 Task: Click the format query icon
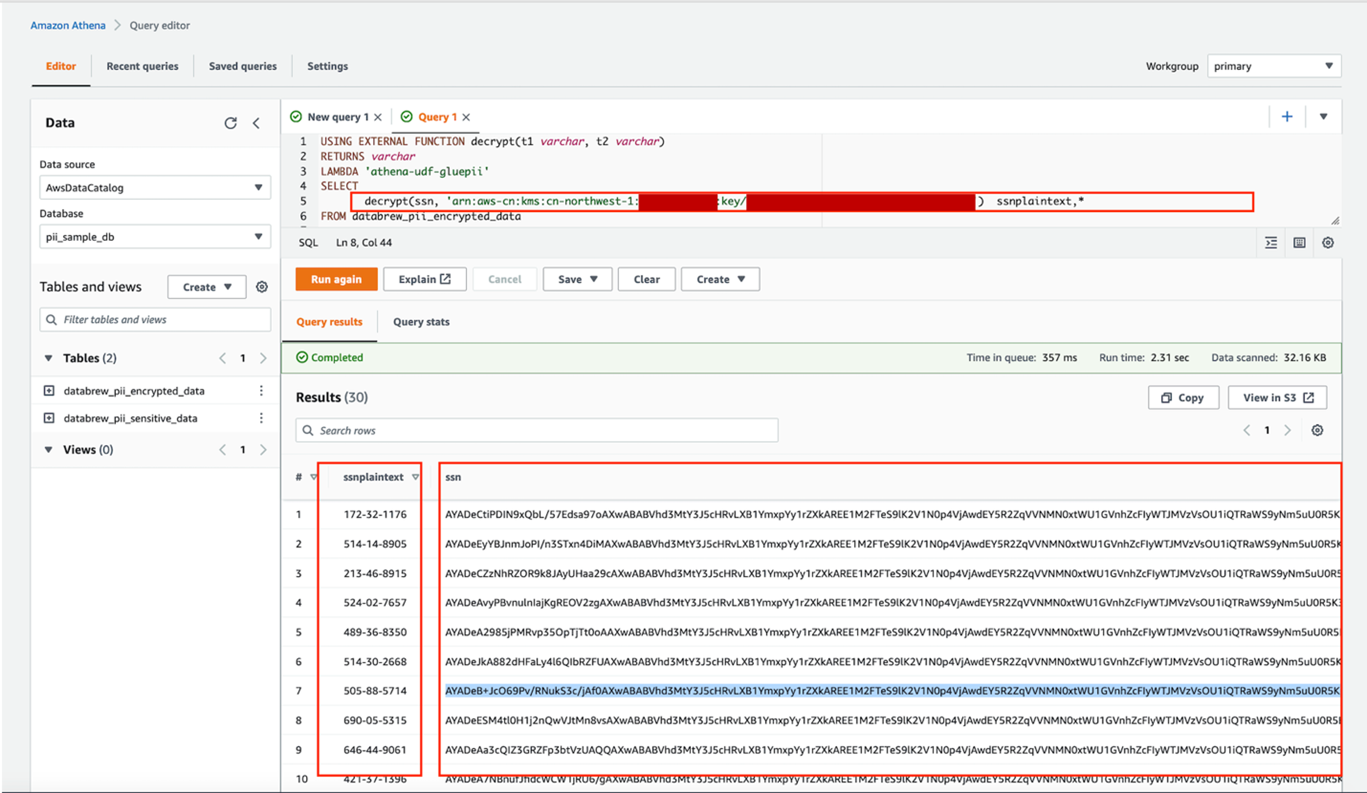pyautogui.click(x=1271, y=242)
